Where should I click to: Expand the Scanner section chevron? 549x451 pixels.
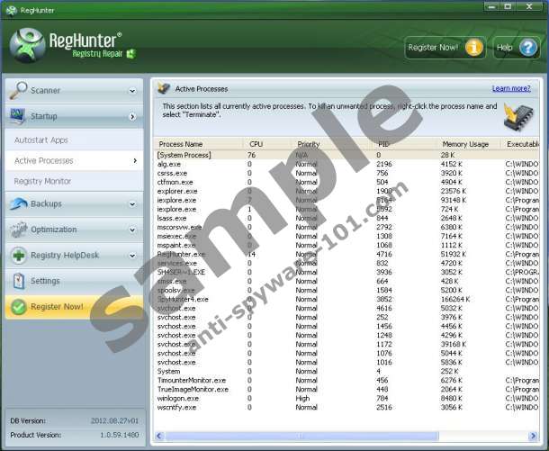[132, 91]
